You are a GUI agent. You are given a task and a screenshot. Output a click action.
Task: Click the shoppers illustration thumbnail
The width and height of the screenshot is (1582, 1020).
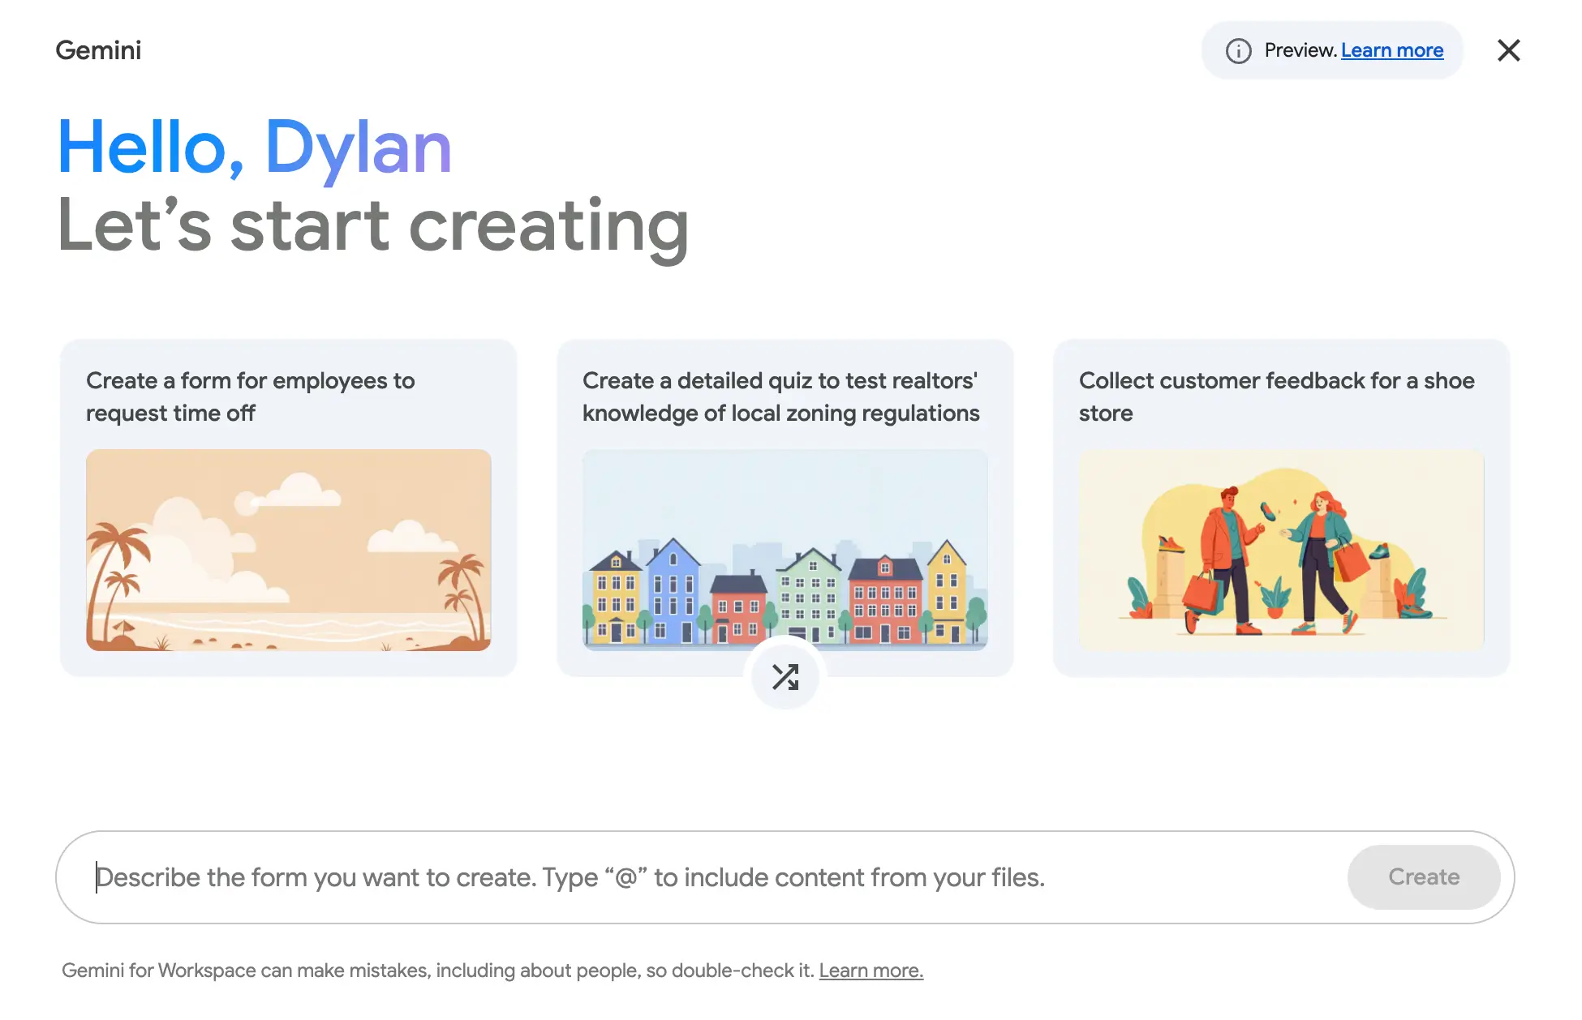tap(1280, 550)
